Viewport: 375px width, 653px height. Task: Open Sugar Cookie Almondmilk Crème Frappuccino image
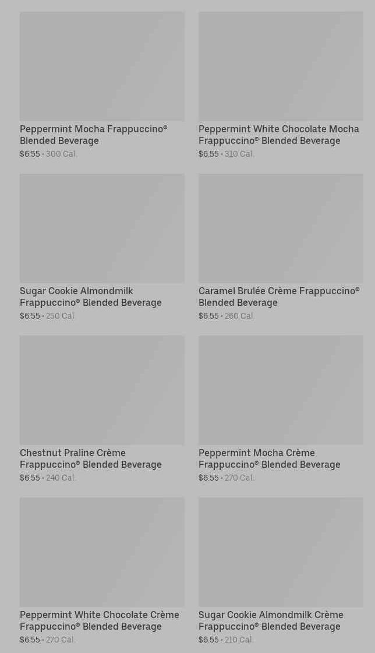(281, 552)
